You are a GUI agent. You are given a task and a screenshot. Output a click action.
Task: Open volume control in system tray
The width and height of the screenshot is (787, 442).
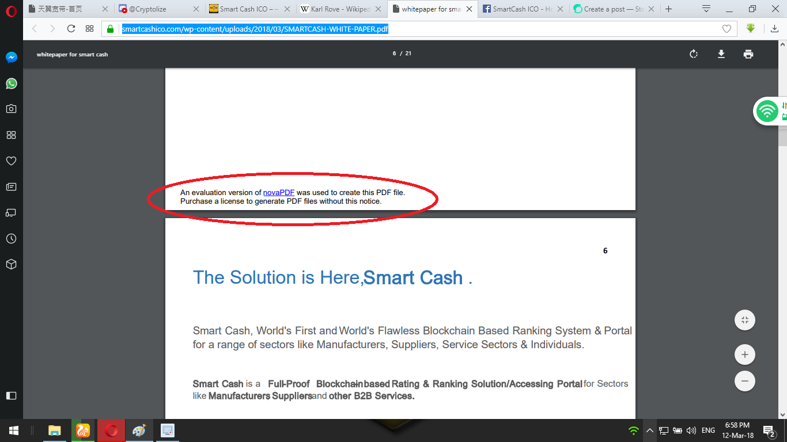pyautogui.click(x=691, y=430)
